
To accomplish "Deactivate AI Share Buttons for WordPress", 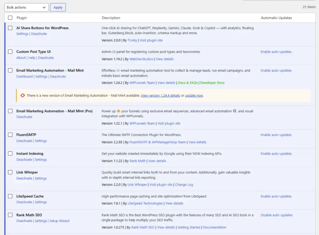I will click(x=39, y=34).
